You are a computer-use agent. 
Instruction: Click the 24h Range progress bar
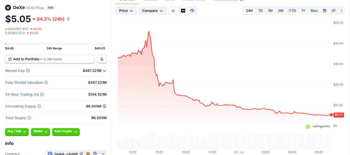click(x=55, y=44)
